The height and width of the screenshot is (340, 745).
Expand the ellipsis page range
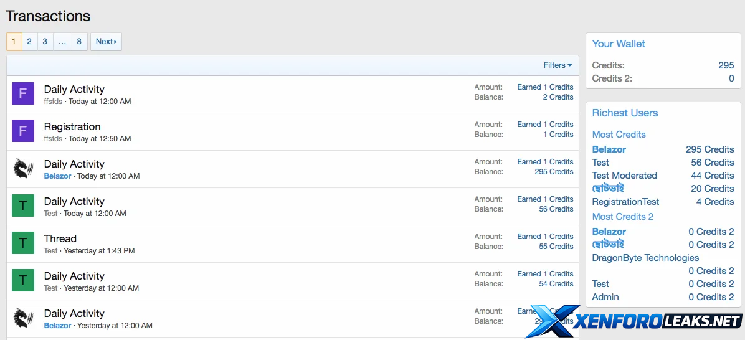62,42
